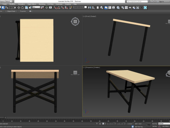
Task: Click Add Time Tag
Action: [139, 127]
